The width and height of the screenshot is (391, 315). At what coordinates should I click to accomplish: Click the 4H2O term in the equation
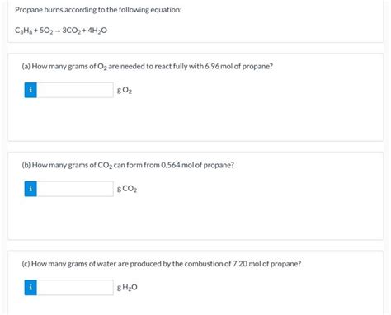click(x=97, y=31)
